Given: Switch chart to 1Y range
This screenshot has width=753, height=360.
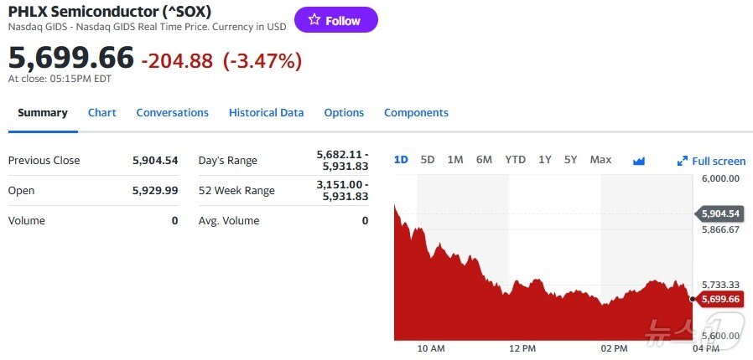Looking at the screenshot, I should point(545,160).
